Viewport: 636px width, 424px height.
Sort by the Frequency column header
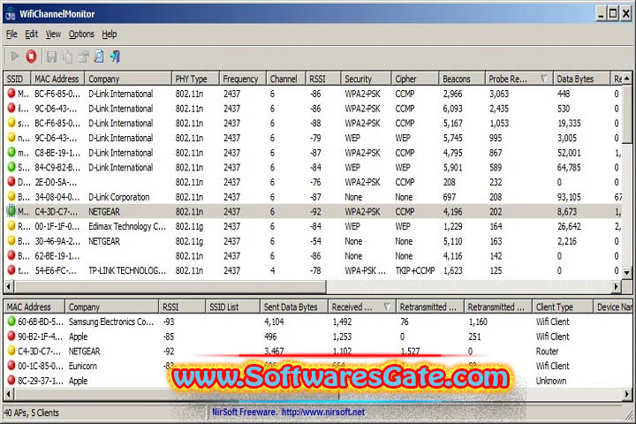243,79
